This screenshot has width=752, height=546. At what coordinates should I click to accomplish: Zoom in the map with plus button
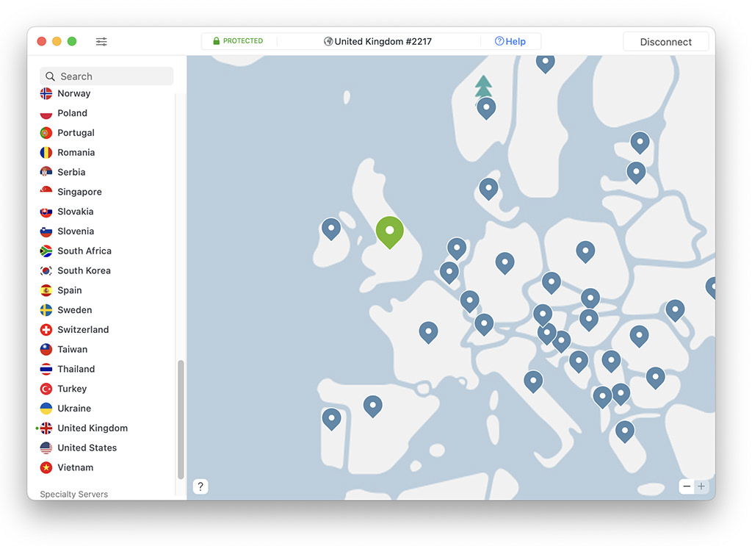pyautogui.click(x=701, y=486)
